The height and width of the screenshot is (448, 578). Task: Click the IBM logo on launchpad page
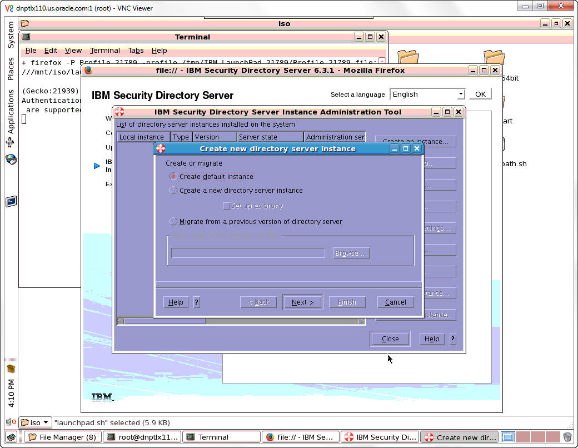tap(102, 397)
